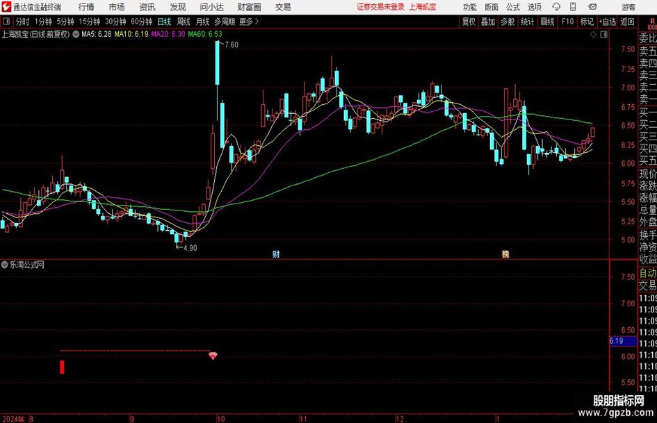Viewport: 657px width, 423px height.
Task: Click the 画线 drawing button
Action: point(547,22)
